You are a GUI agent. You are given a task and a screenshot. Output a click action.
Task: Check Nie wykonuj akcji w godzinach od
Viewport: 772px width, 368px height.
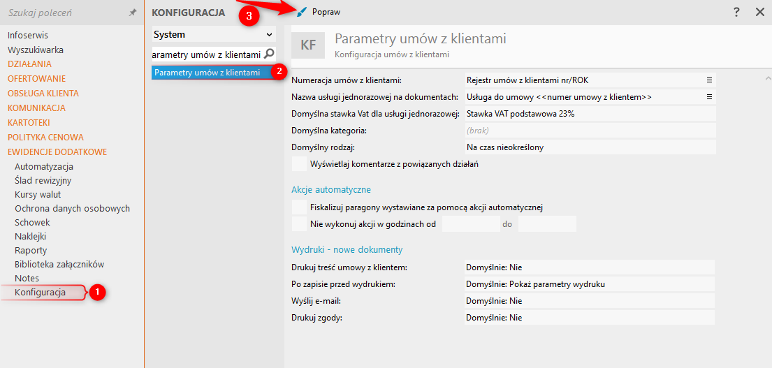[299, 224]
